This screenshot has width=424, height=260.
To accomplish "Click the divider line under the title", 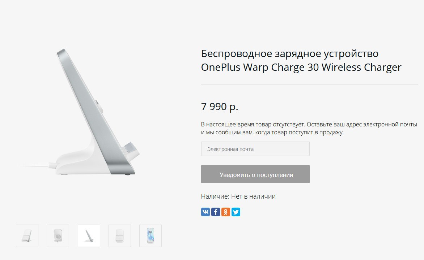I will coord(310,84).
